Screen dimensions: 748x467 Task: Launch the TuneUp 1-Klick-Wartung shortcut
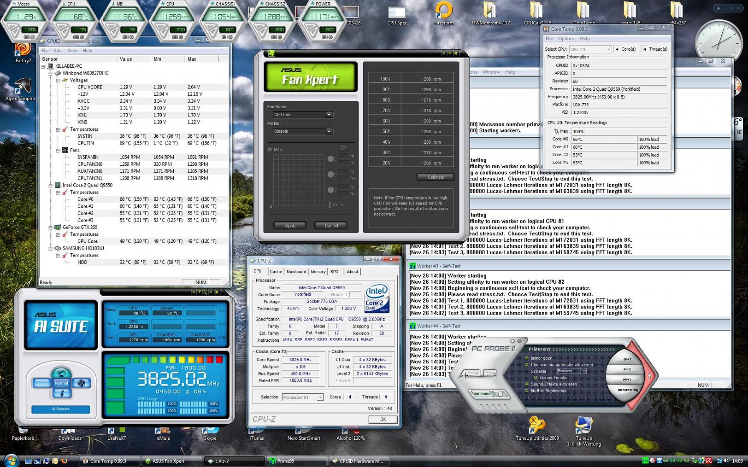pos(583,432)
